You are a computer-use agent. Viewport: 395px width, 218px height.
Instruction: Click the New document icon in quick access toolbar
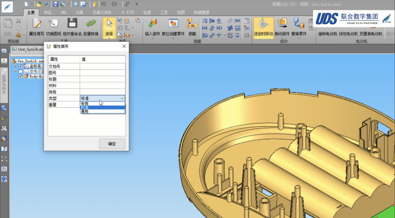pyautogui.click(x=27, y=4)
